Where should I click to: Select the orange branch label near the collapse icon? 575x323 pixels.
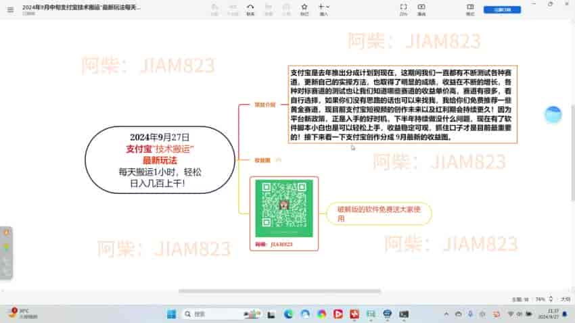coord(262,160)
